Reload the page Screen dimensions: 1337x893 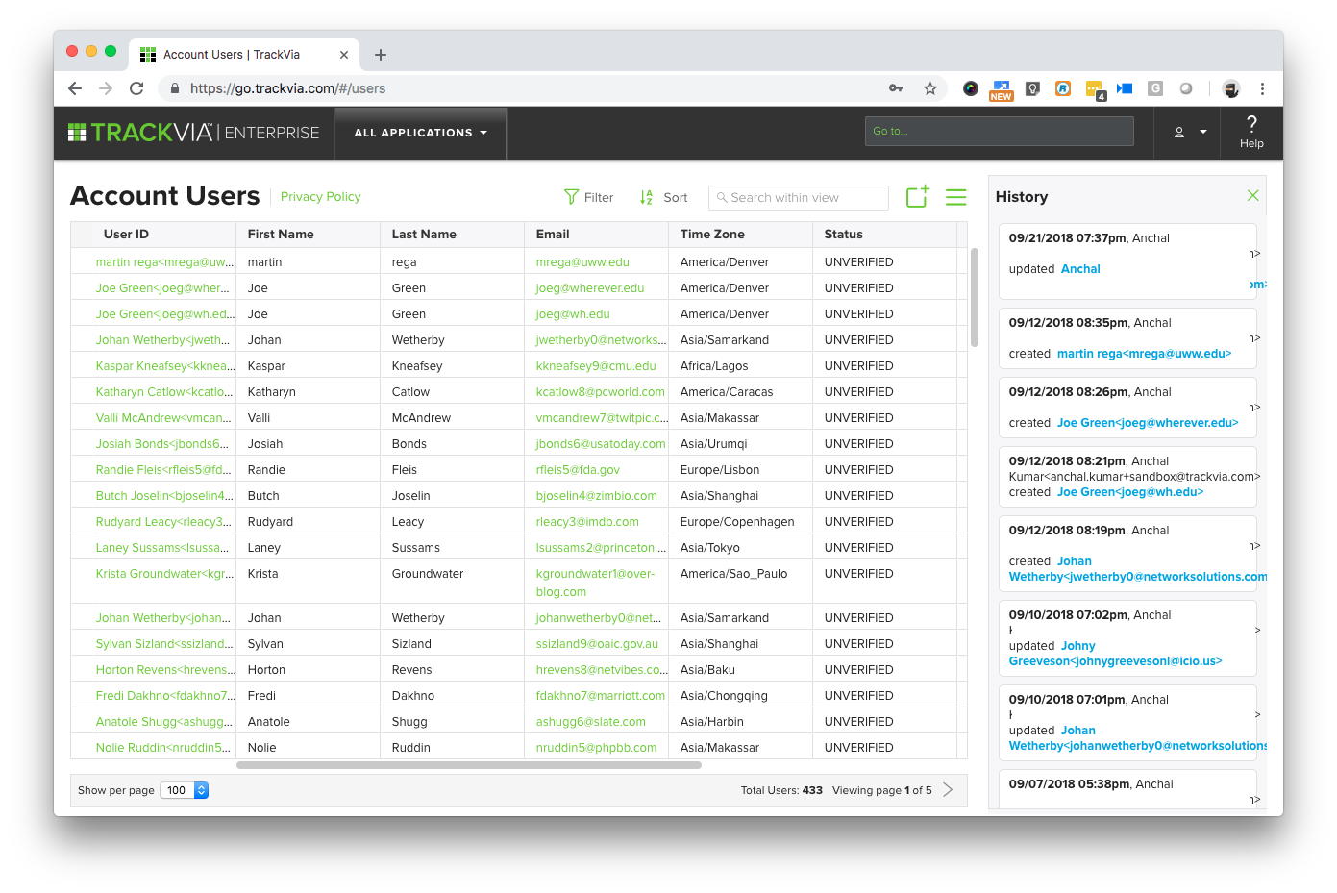point(136,88)
